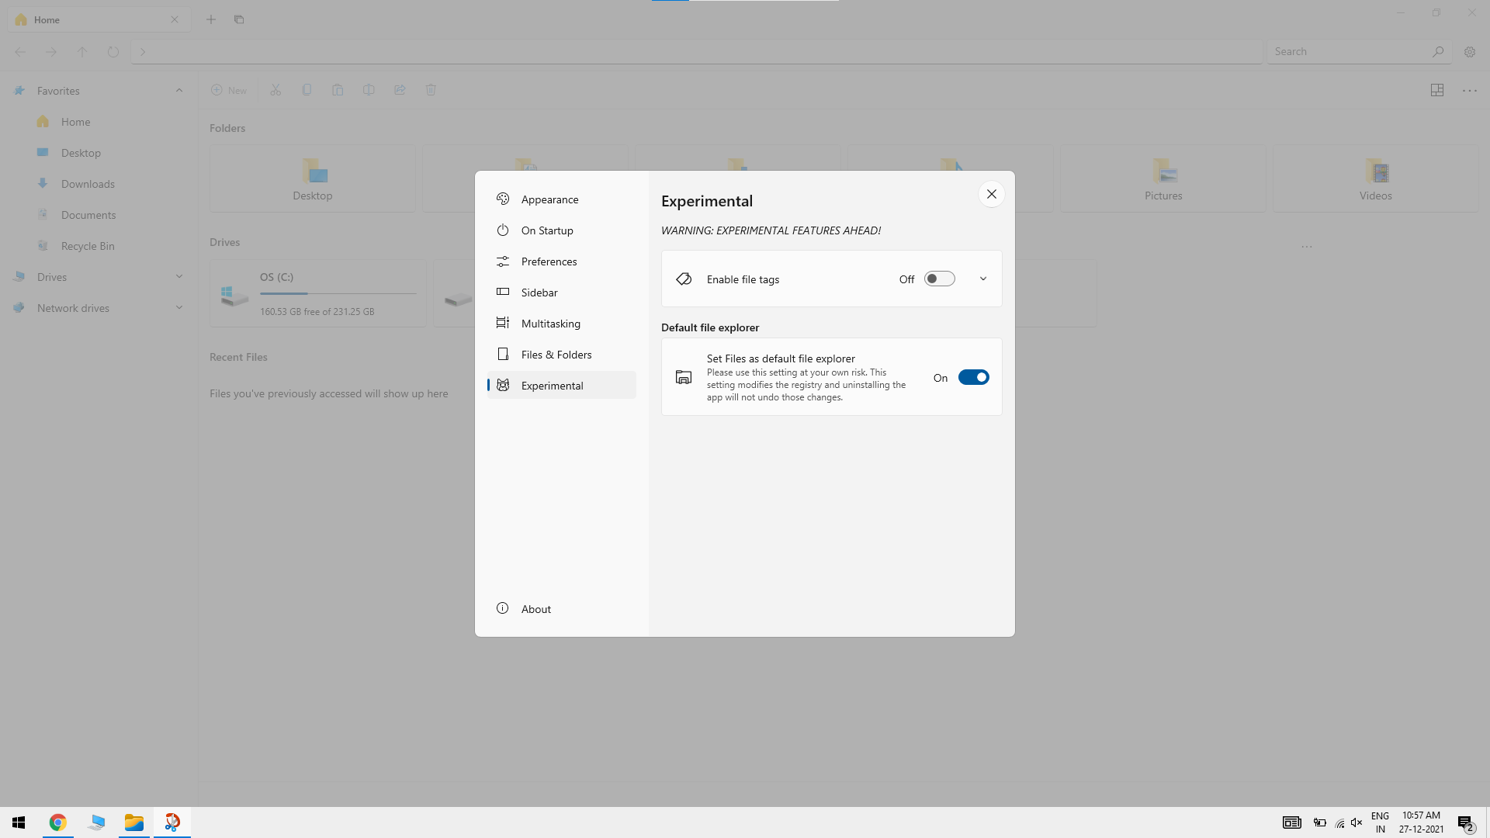Click the Paste icon
This screenshot has width=1490, height=838.
tap(338, 89)
